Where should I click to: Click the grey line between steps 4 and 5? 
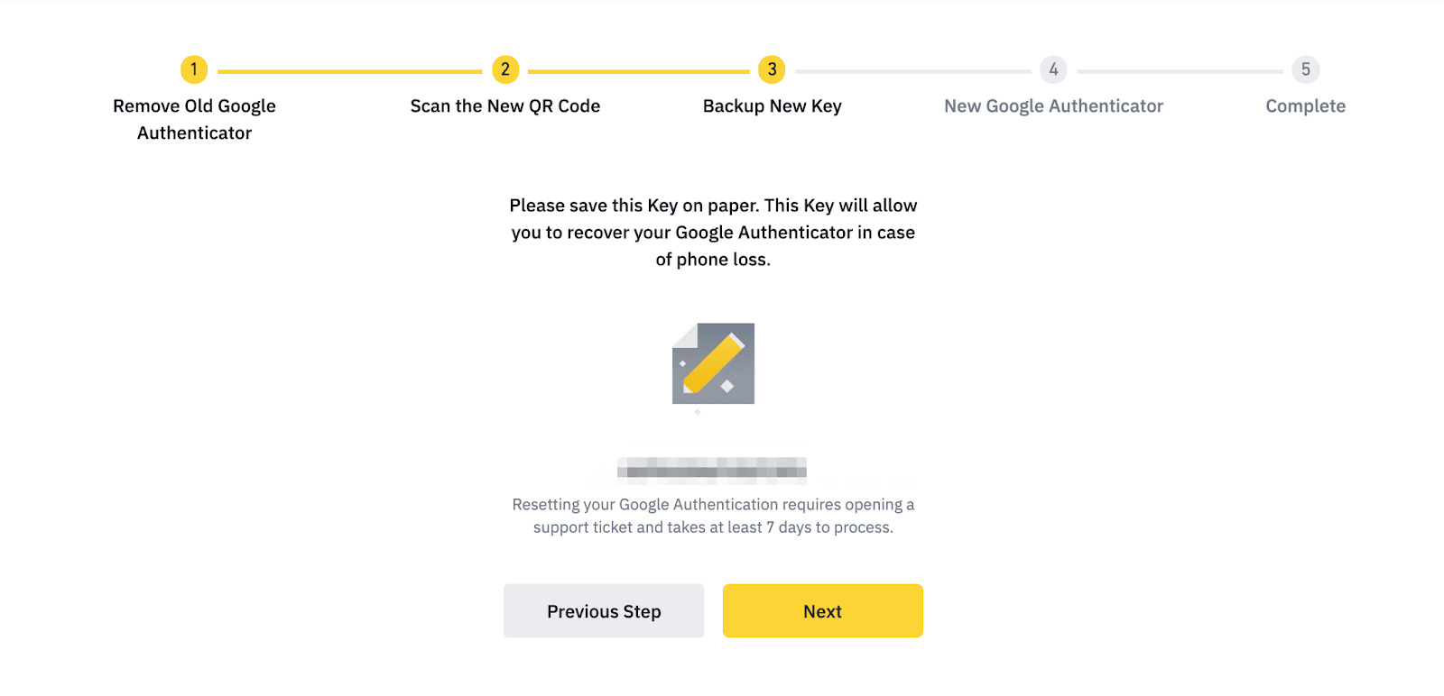tap(1180, 71)
